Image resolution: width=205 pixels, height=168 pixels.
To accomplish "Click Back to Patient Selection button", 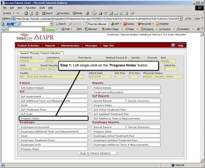I will [98, 153].
